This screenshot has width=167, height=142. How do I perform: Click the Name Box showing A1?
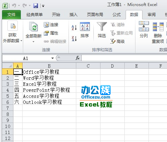click(x=26, y=58)
